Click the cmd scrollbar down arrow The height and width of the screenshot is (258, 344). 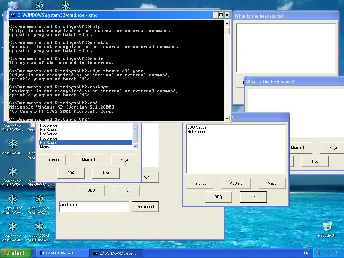[227, 118]
